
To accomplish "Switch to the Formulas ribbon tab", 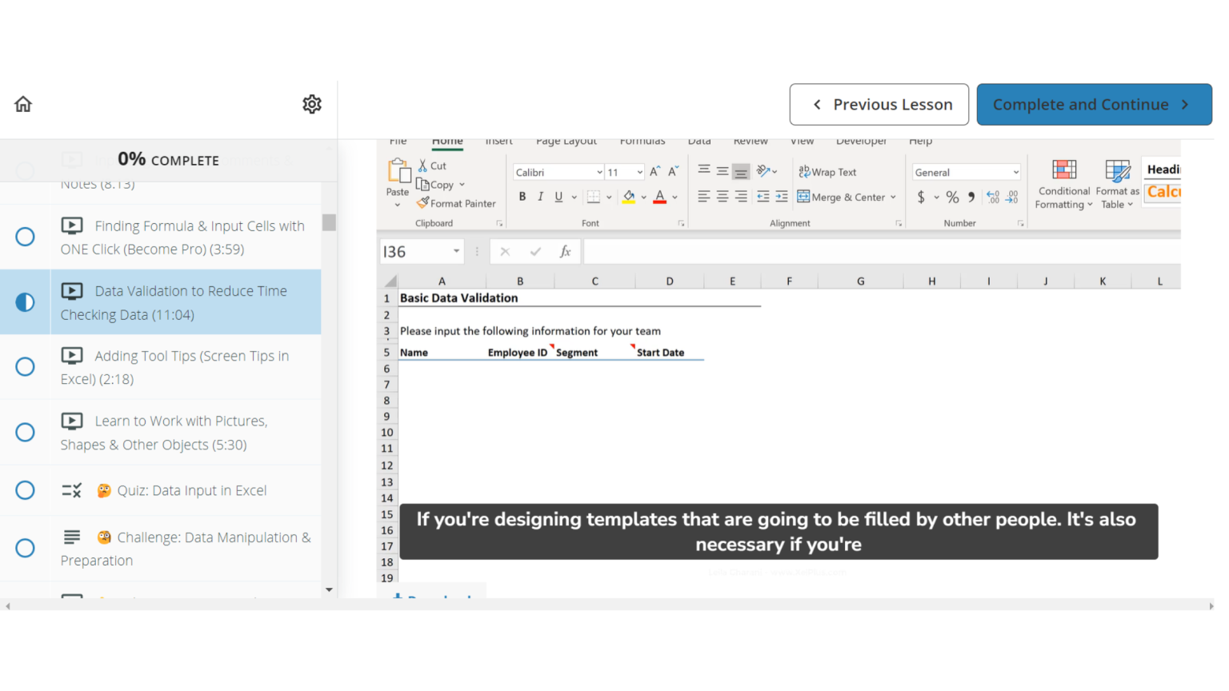I will click(x=643, y=141).
